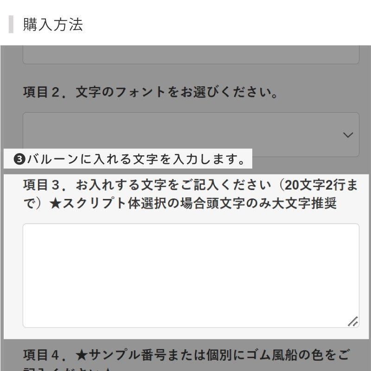This screenshot has width=371, height=371.
Task: Click the ★ before サンプル番号 in 項目4
Action: pyautogui.click(x=82, y=356)
